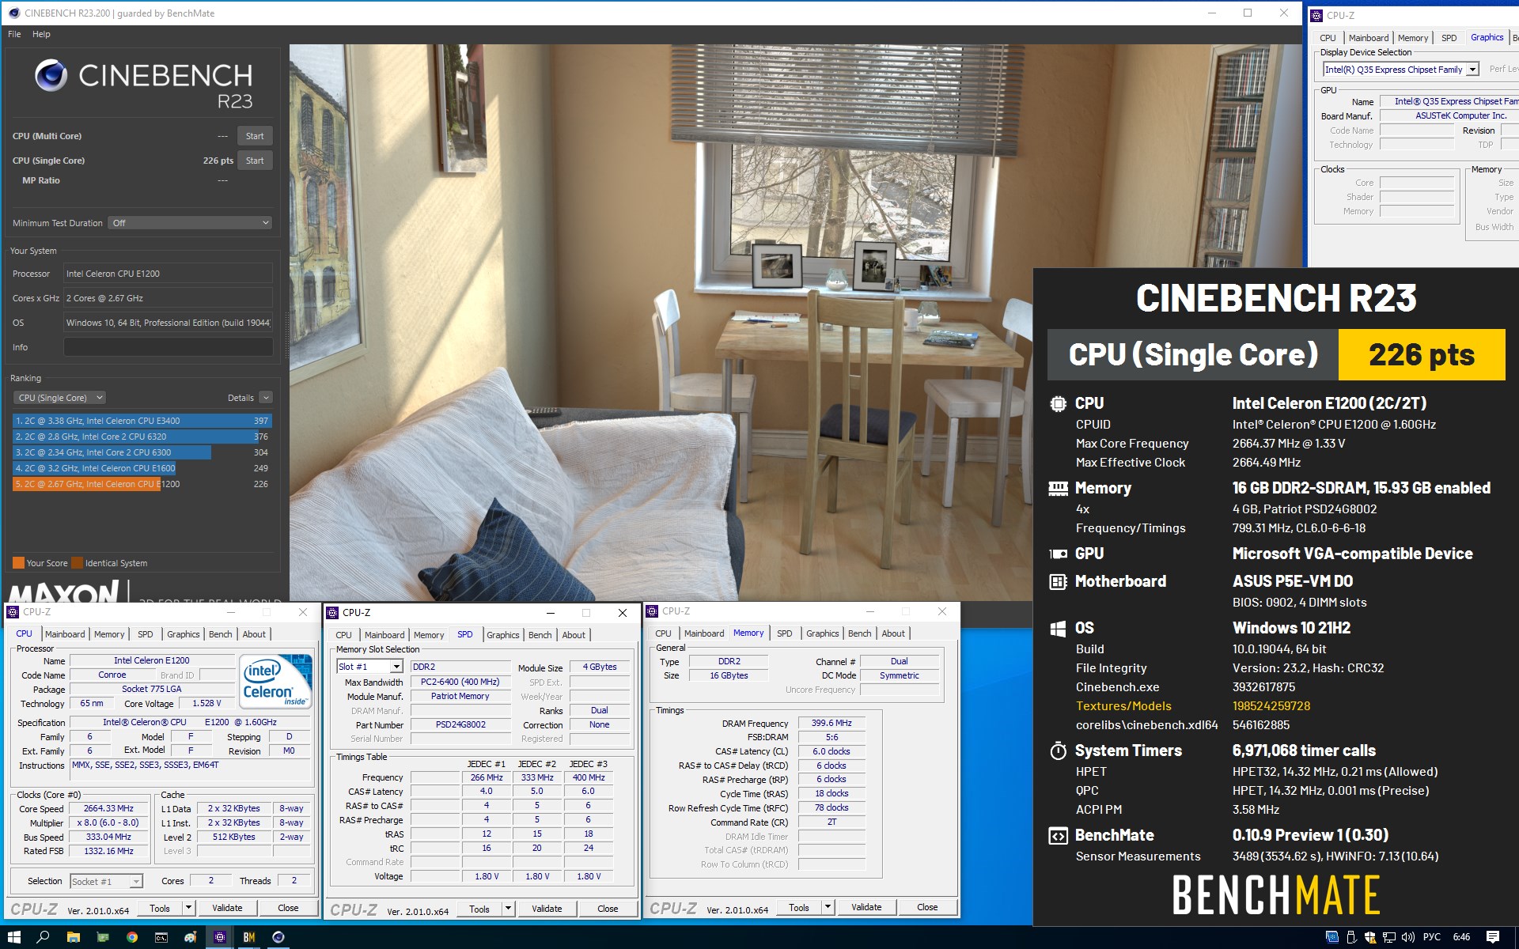Viewport: 1519px width, 949px height.
Task: Click the Cinebench icon in the title bar
Action: click(13, 13)
